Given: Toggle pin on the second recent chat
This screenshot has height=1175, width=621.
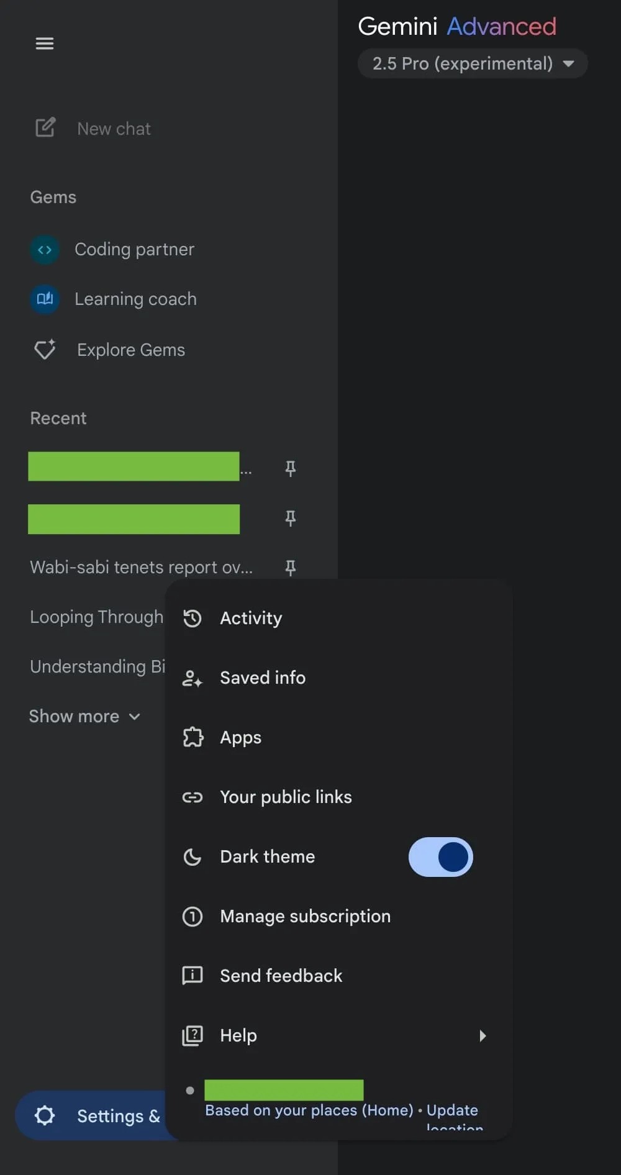Looking at the screenshot, I should tap(290, 517).
